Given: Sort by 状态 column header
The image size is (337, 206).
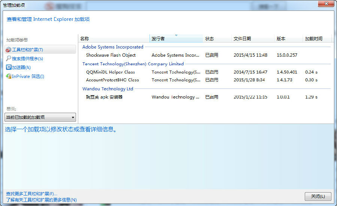Looking at the screenshot, I should (x=216, y=39).
